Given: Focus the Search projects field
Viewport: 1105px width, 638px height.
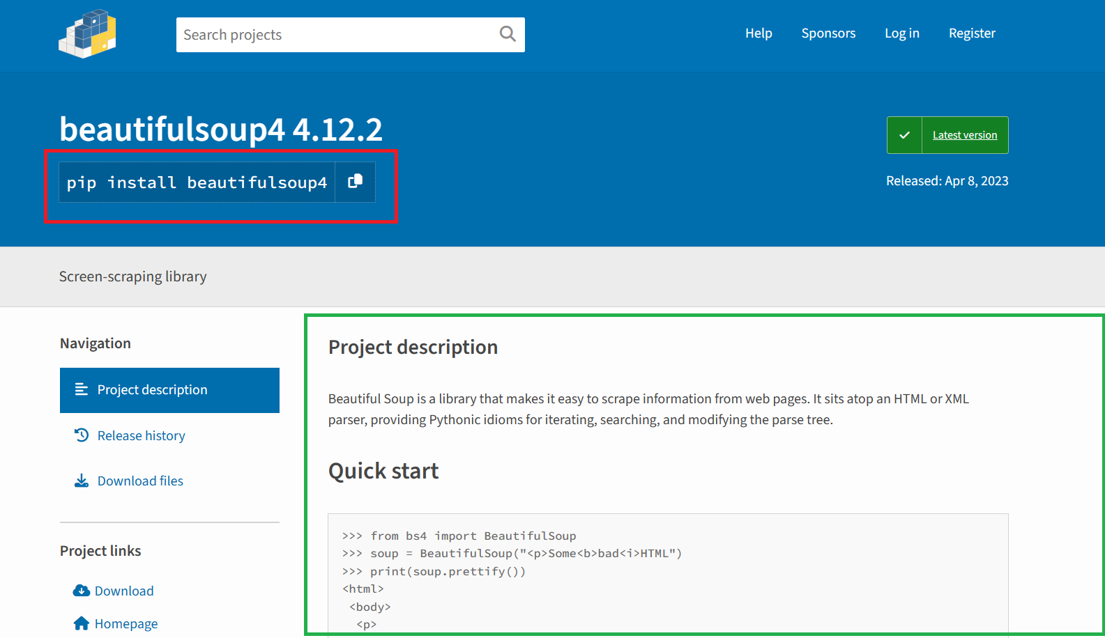Looking at the screenshot, I should pyautogui.click(x=351, y=35).
